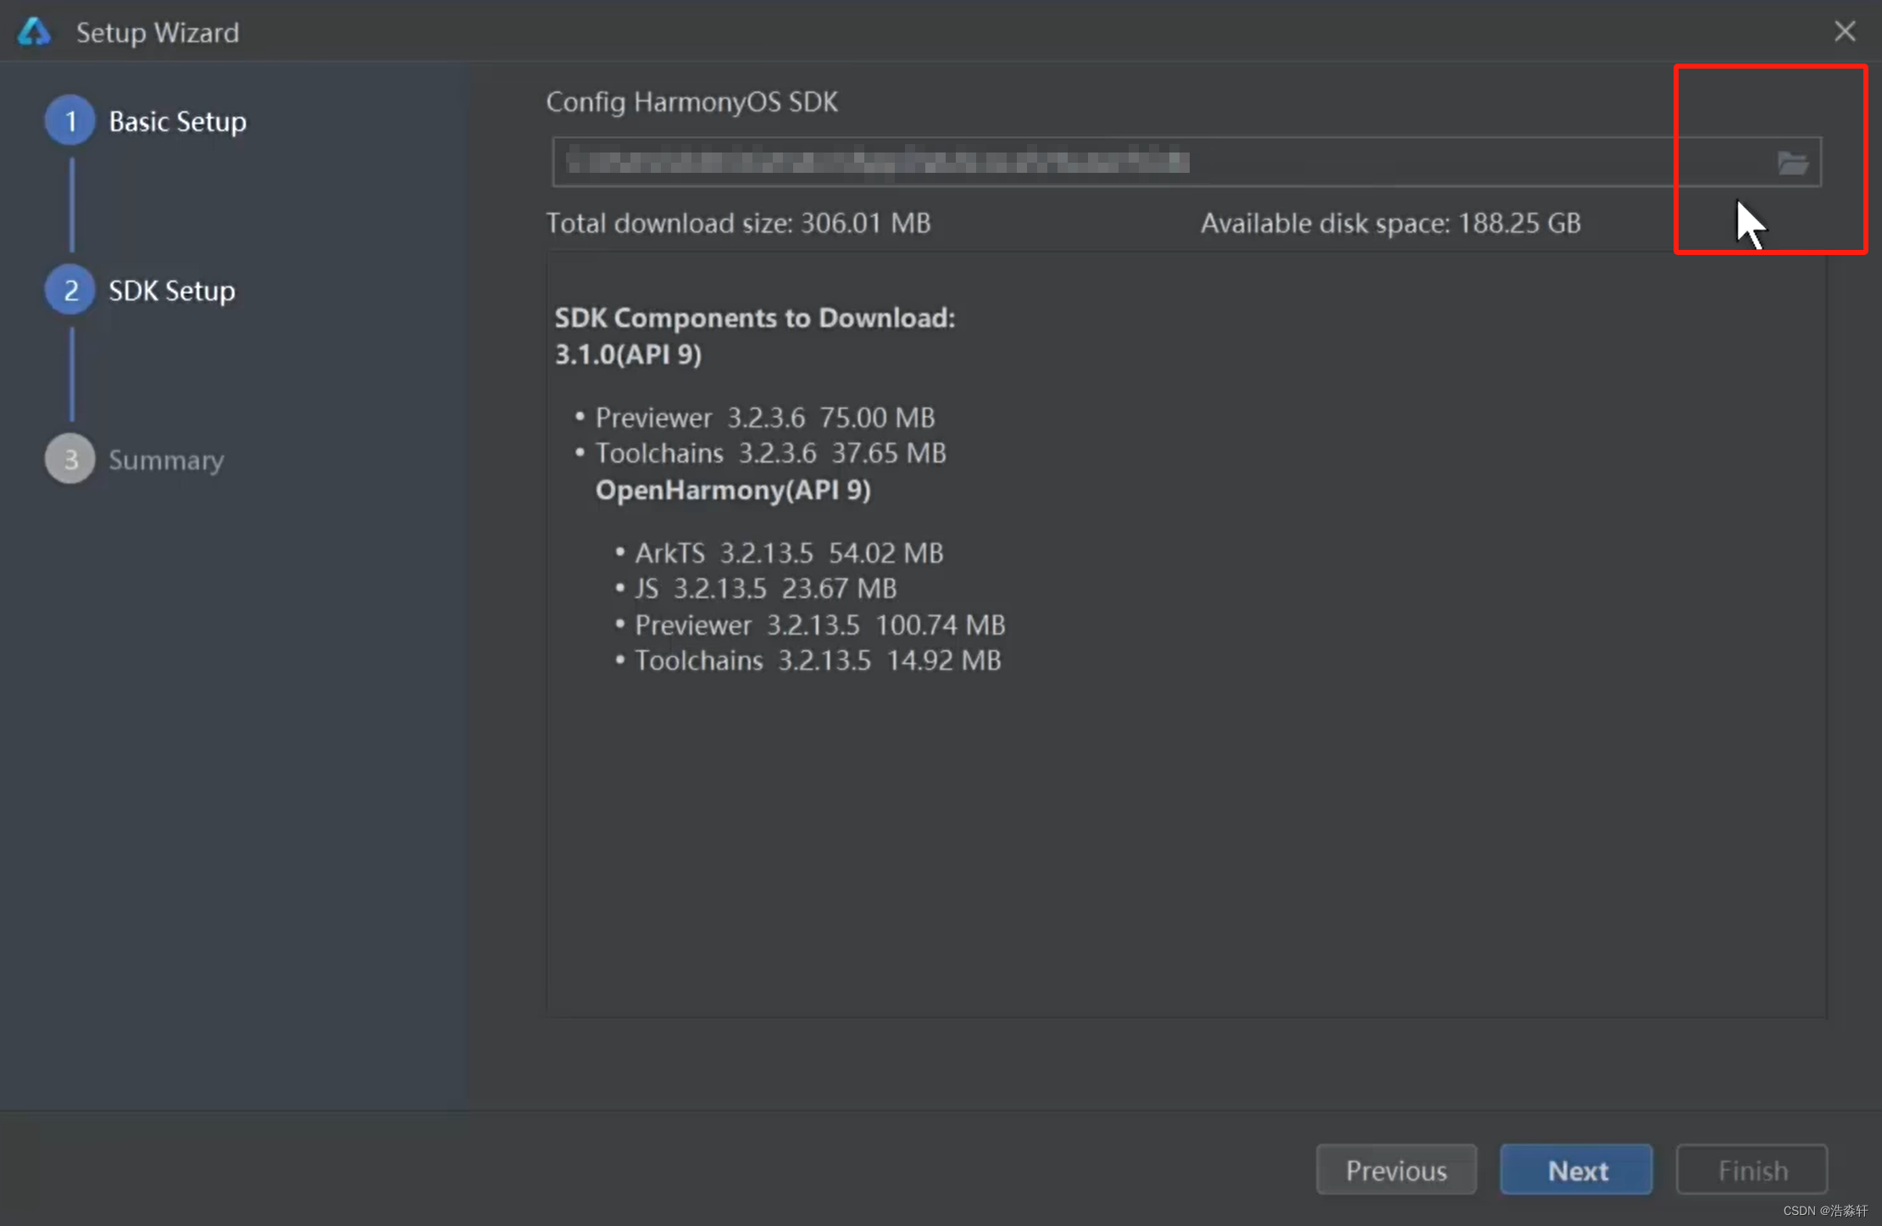This screenshot has width=1882, height=1226.
Task: Click the DevEco Studio logo in title bar
Action: coord(35,32)
